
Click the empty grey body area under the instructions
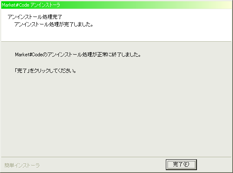click(x=116, y=114)
